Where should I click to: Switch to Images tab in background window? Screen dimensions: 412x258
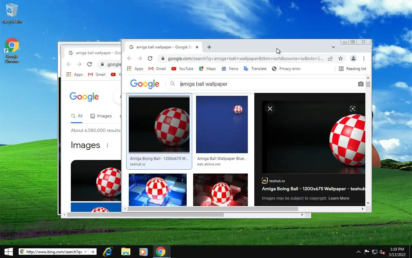point(101,116)
